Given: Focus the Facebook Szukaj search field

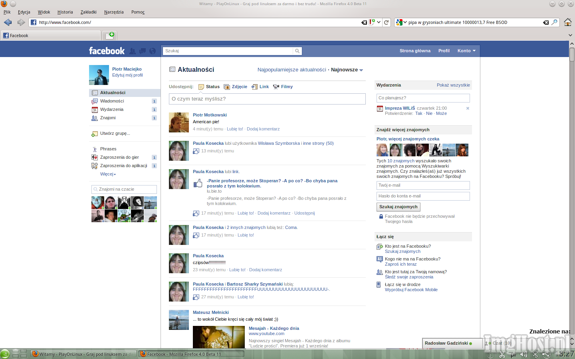Looking at the screenshot, I should coord(228,51).
